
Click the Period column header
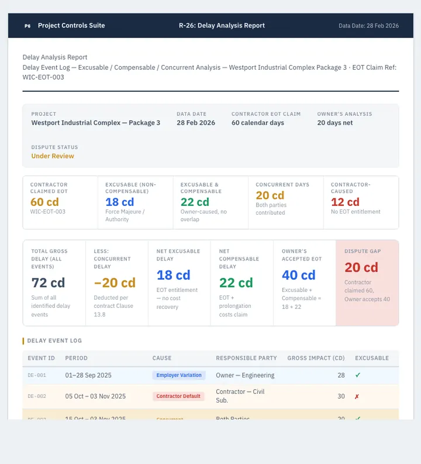click(76, 358)
